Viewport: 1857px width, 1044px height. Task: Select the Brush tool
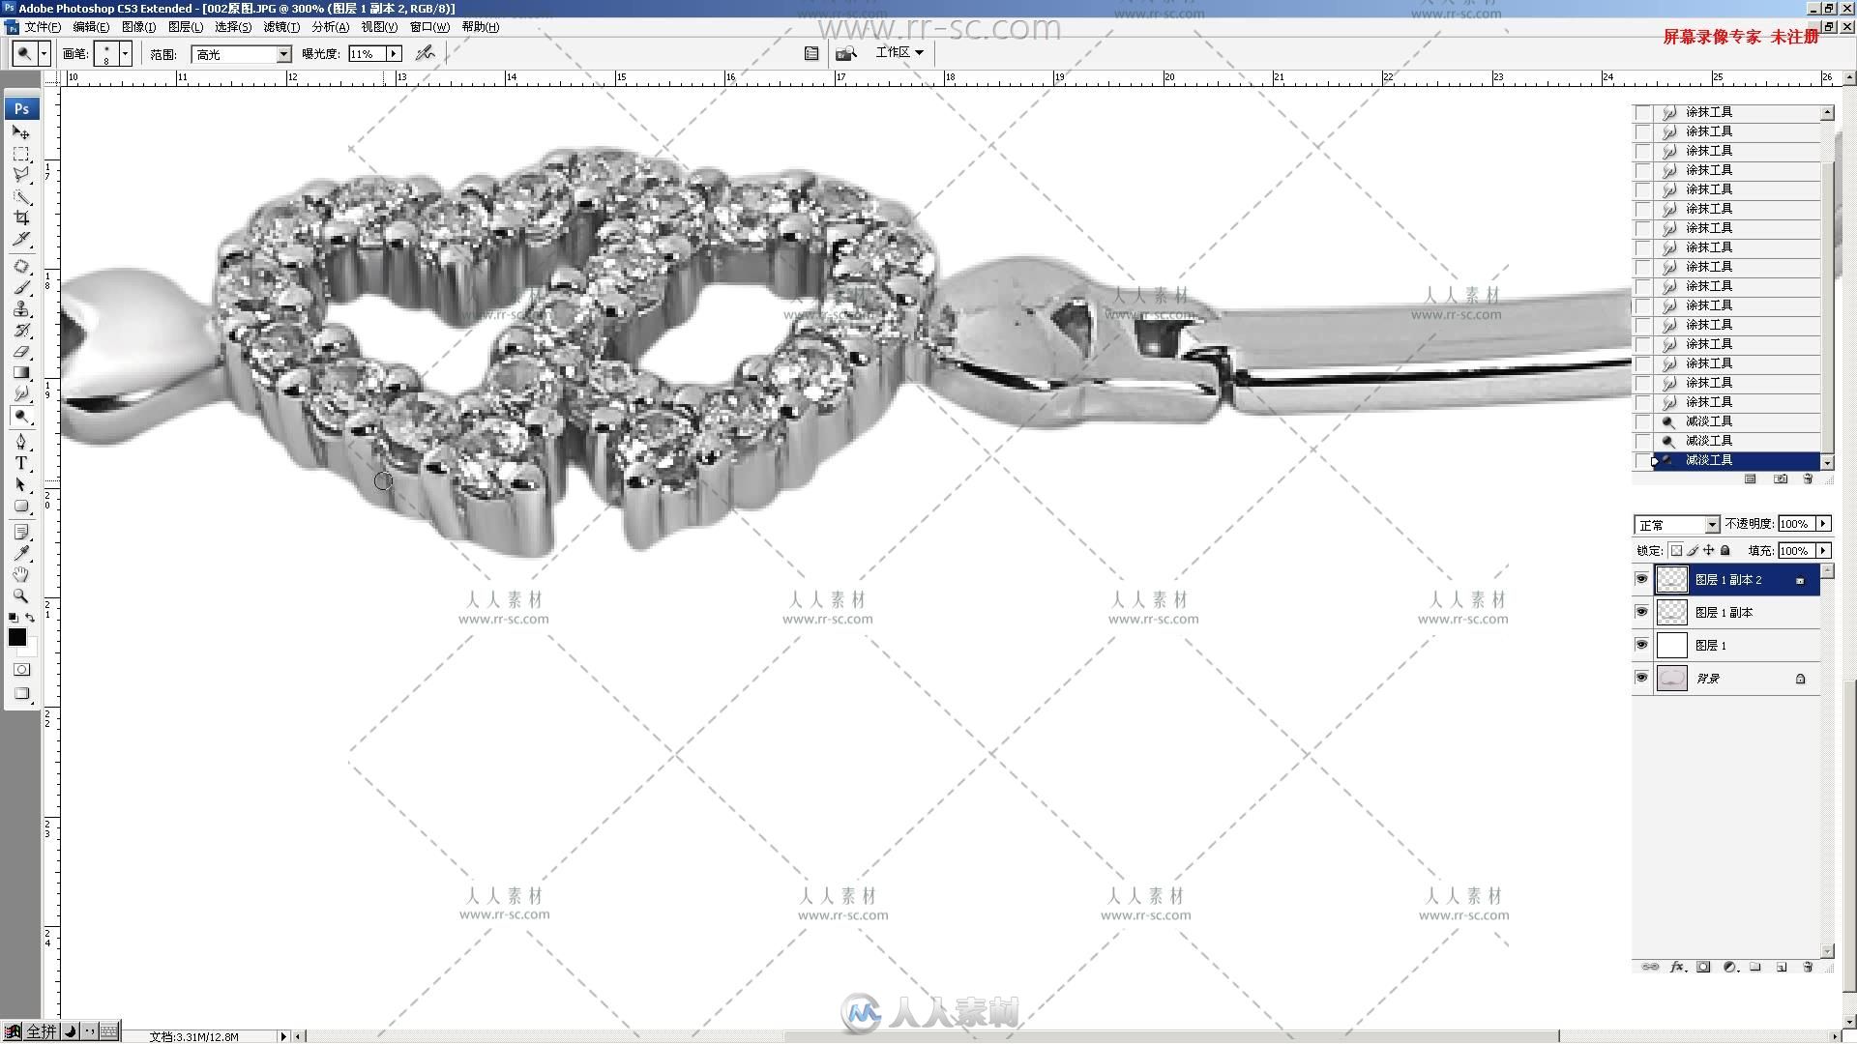click(21, 287)
